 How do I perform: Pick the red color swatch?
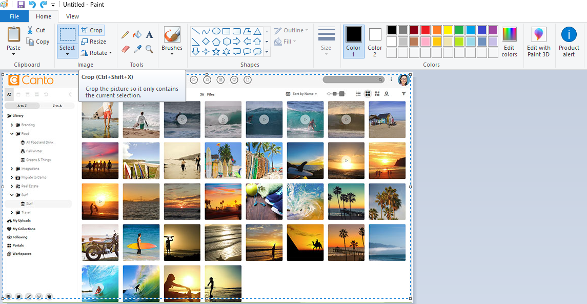click(425, 30)
